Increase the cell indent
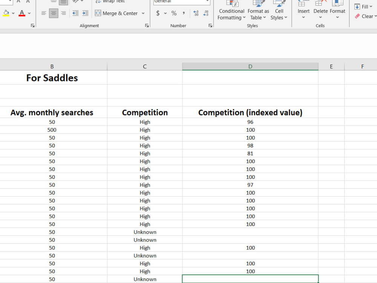 coord(85,13)
